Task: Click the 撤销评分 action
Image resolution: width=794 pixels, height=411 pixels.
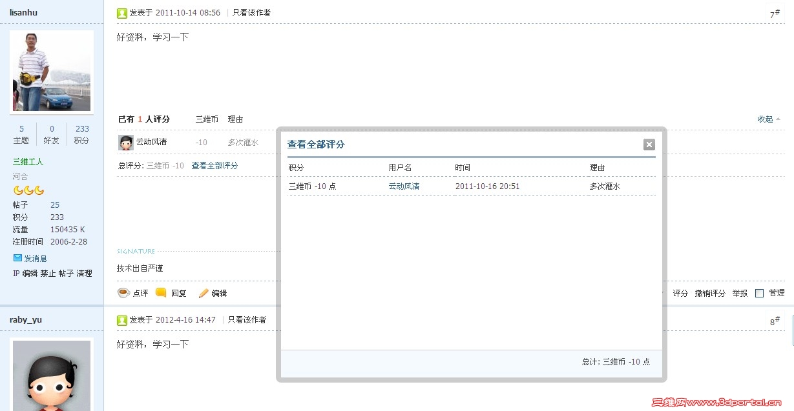Action: (x=709, y=293)
